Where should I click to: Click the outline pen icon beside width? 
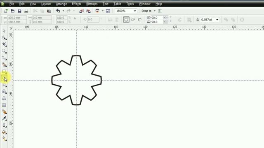click(x=198, y=20)
